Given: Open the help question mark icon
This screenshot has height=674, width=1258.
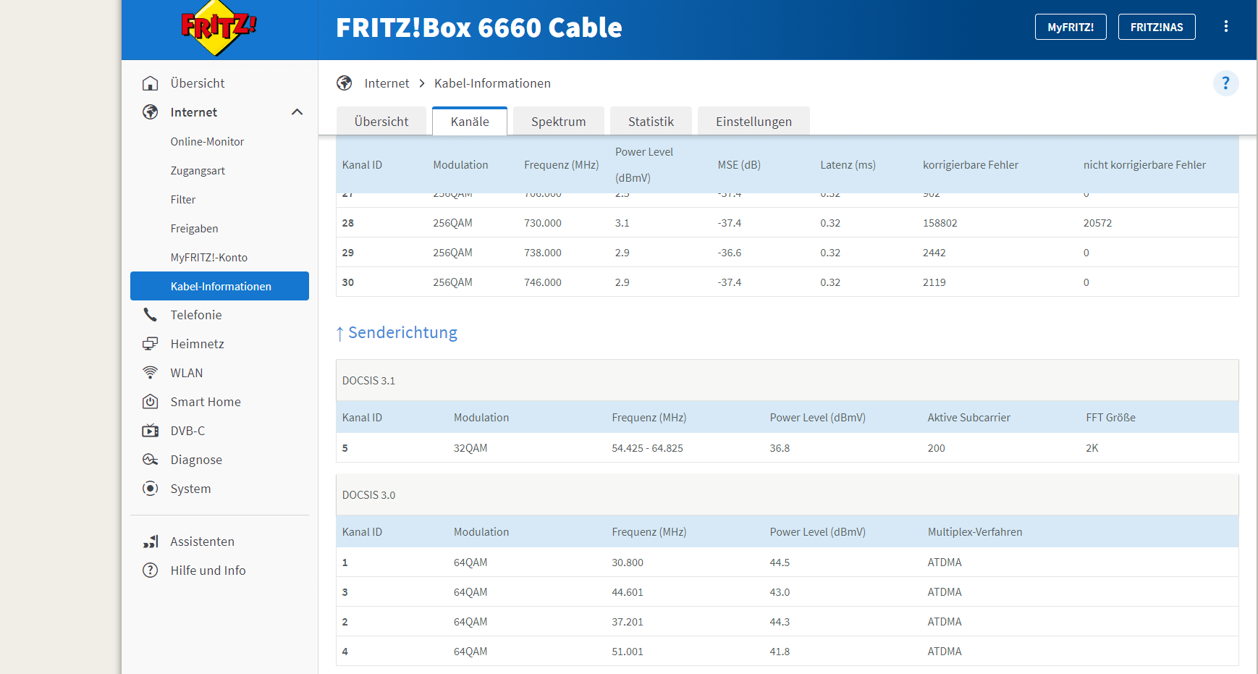Looking at the screenshot, I should (1225, 83).
